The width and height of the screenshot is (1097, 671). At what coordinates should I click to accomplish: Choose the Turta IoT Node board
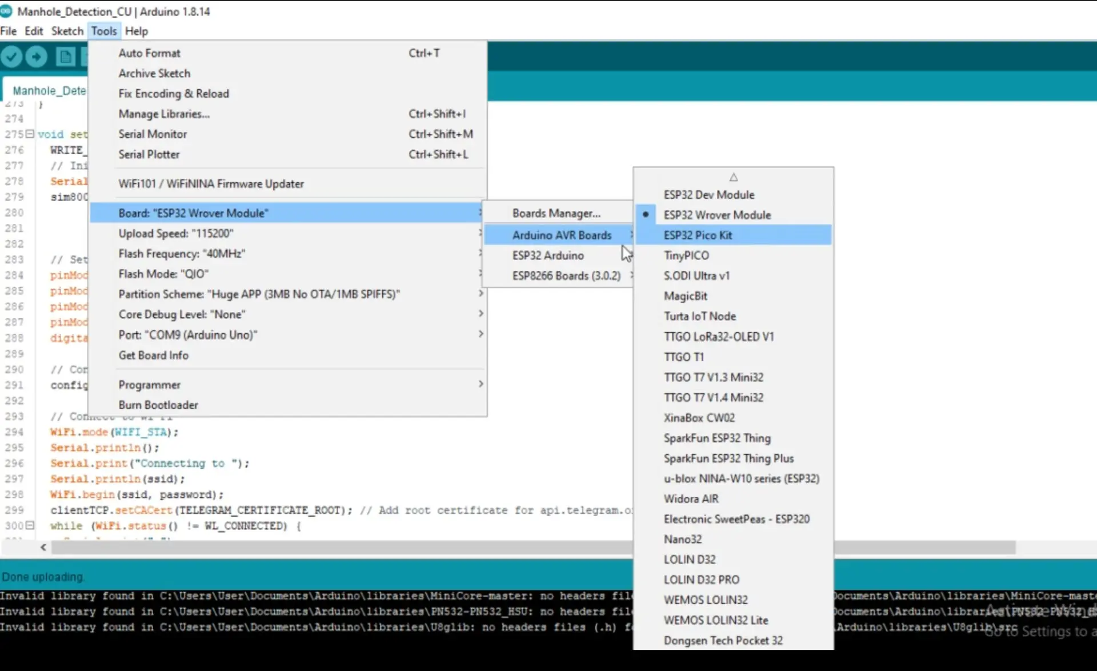tap(734, 316)
